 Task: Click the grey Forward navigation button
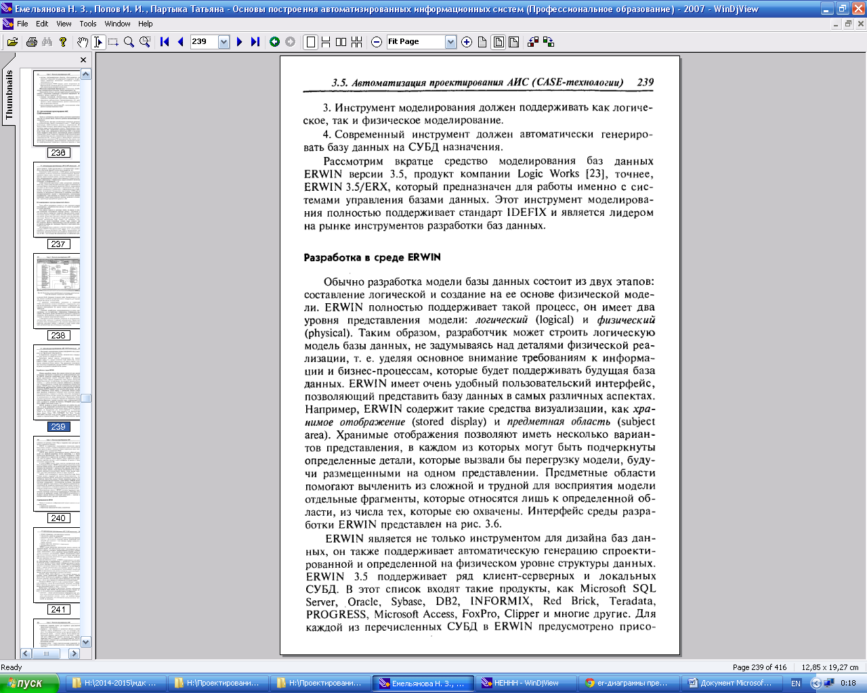coord(290,42)
